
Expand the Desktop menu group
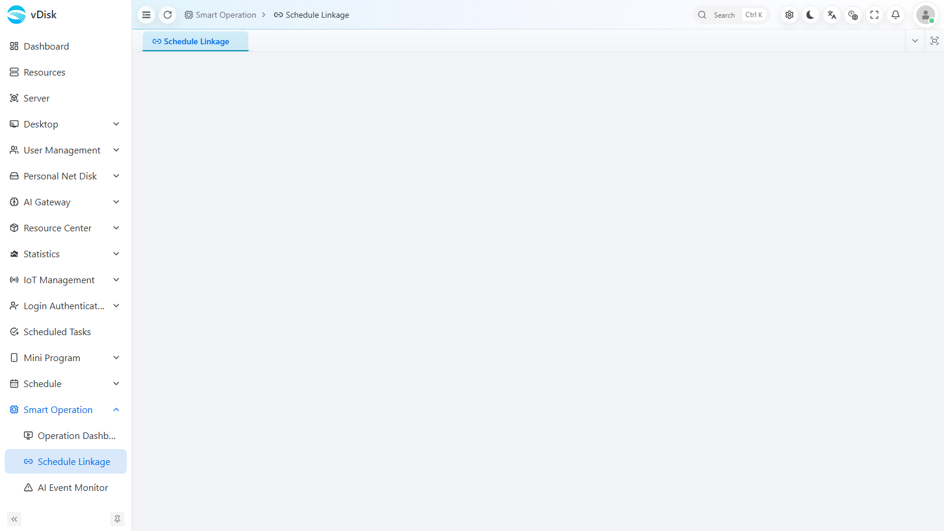pyautogui.click(x=65, y=124)
